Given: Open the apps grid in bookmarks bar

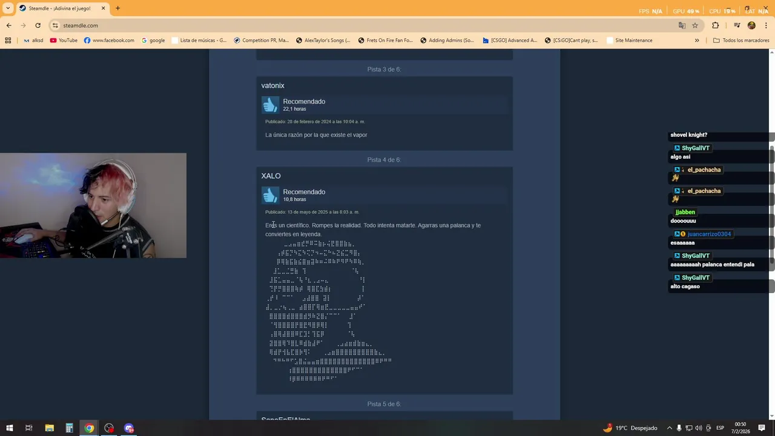Looking at the screenshot, I should pos(8,41).
